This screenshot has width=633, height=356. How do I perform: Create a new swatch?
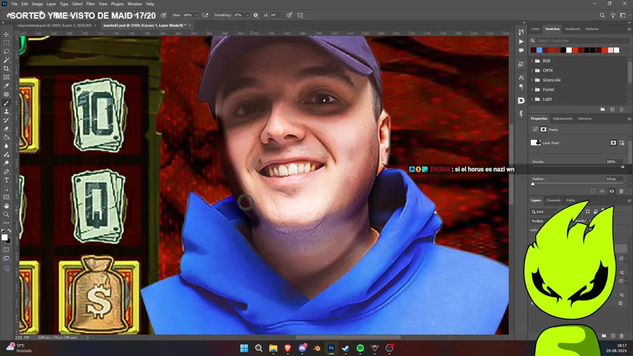click(612, 109)
